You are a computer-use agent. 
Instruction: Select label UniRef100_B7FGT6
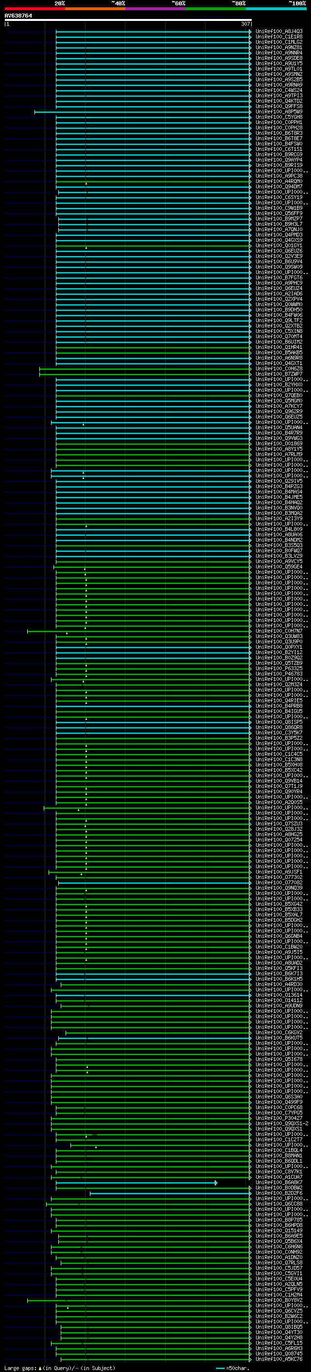[x=278, y=277]
